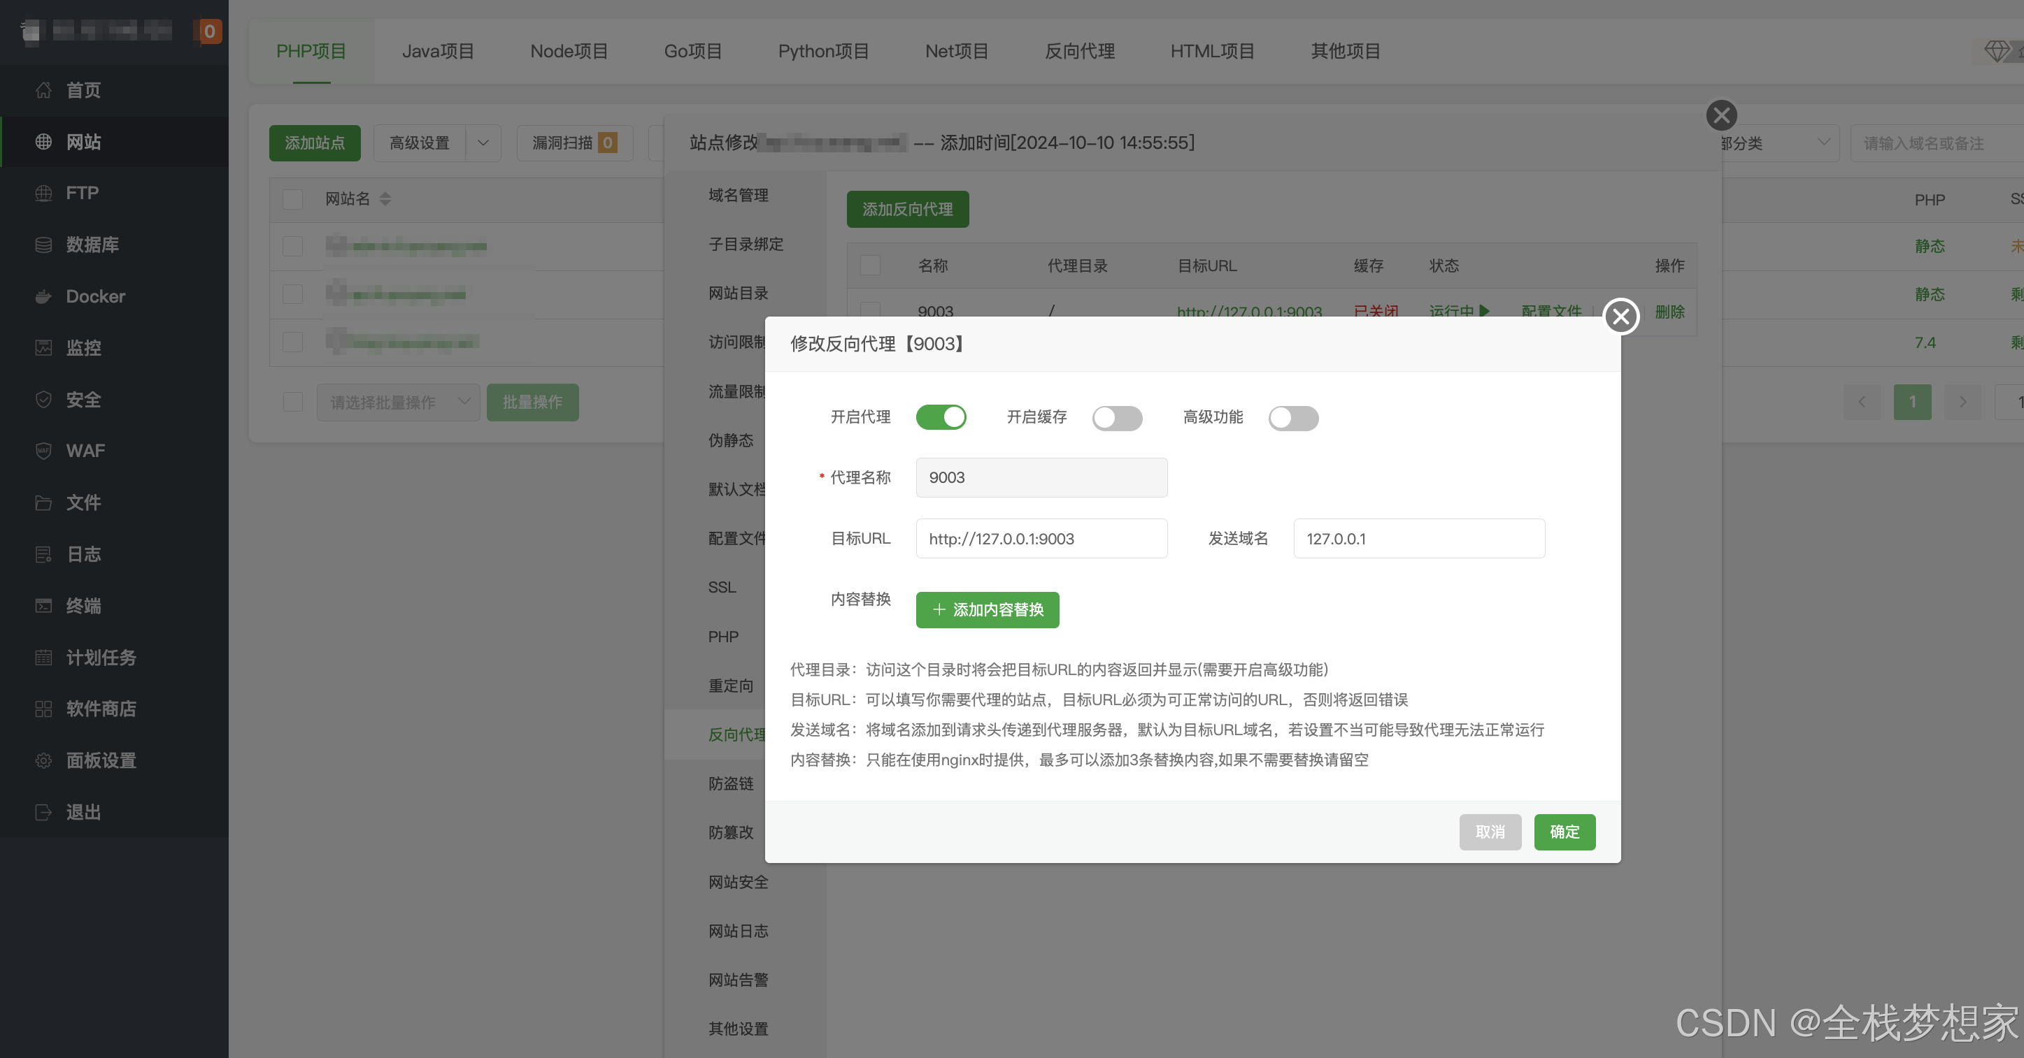Click the log icon beside 日志
2024x1058 pixels.
[43, 554]
